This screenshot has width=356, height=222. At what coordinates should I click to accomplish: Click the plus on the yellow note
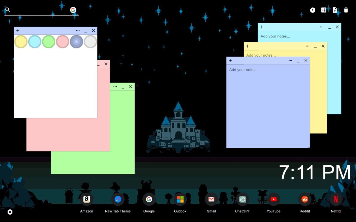[248, 46]
